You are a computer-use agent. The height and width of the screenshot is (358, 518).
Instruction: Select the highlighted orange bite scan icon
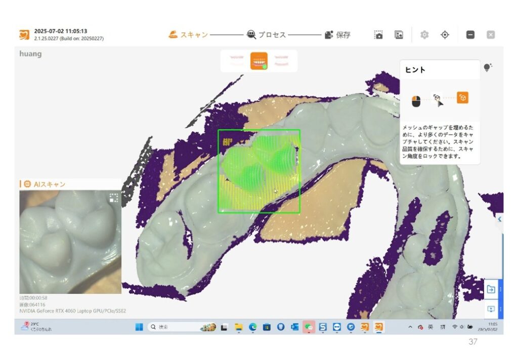coord(259,61)
